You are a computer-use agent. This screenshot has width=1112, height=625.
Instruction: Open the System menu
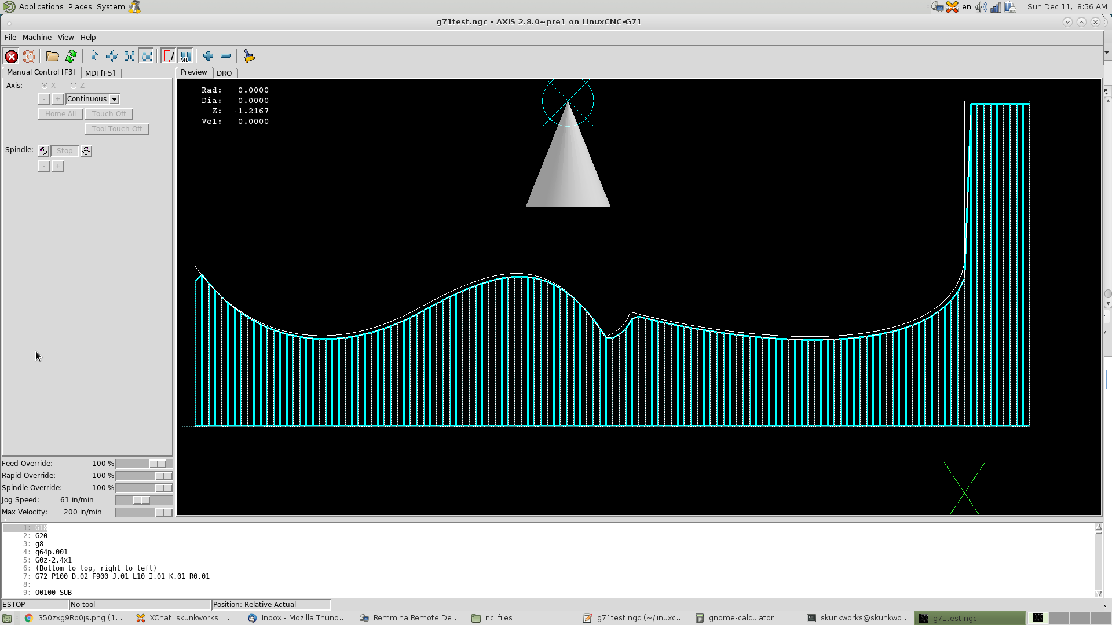point(111,7)
